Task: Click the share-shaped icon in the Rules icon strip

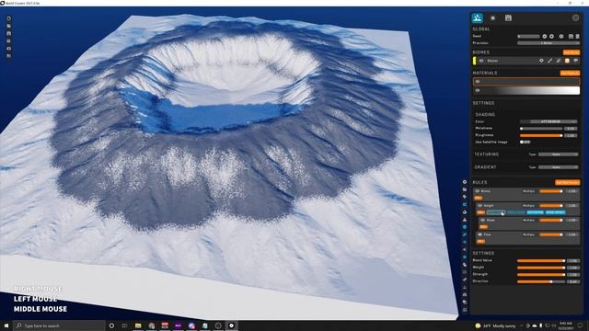Action: [x=465, y=249]
